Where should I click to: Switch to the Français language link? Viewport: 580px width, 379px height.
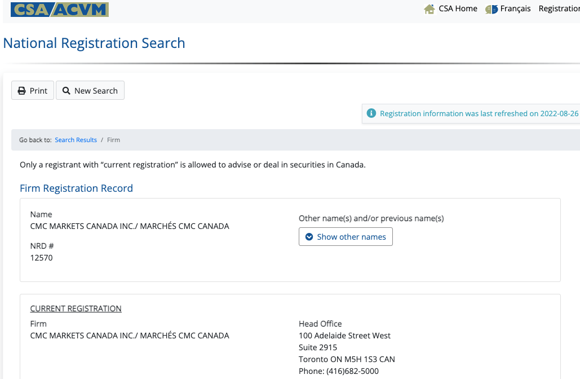point(515,8)
